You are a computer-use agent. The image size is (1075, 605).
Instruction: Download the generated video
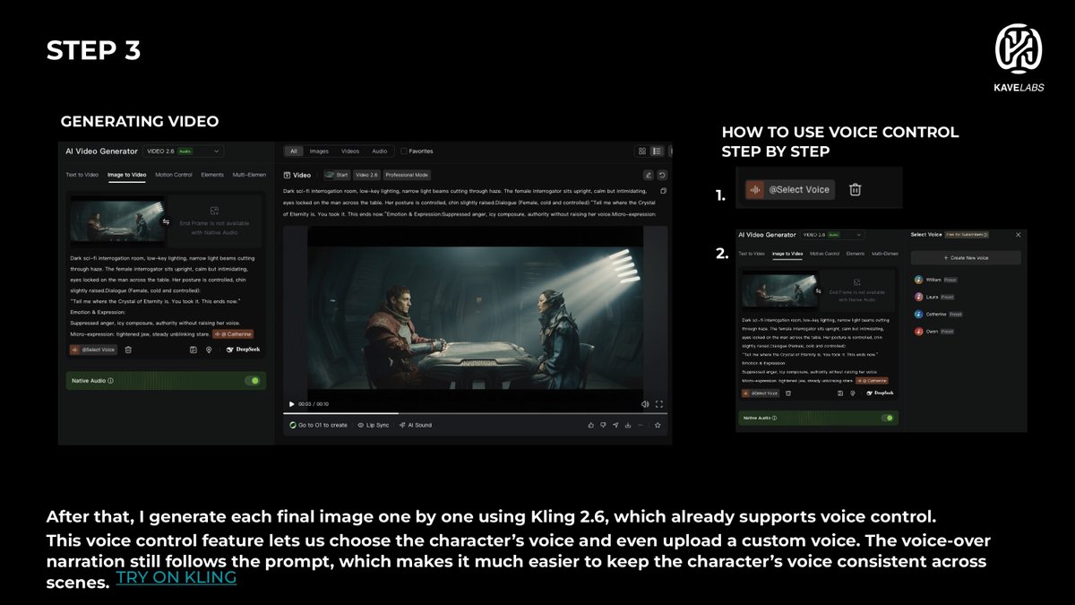628,425
